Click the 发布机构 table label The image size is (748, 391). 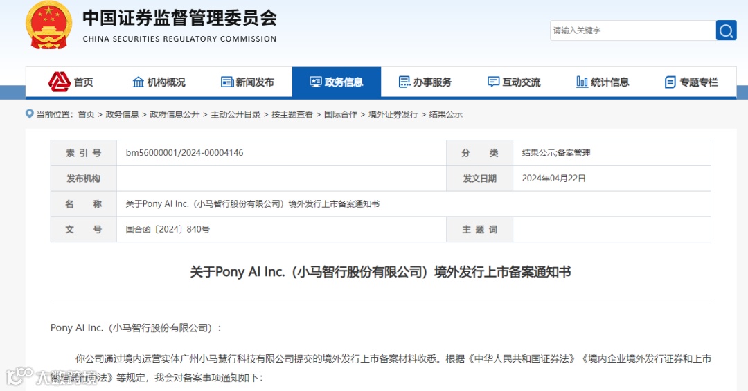(x=84, y=179)
